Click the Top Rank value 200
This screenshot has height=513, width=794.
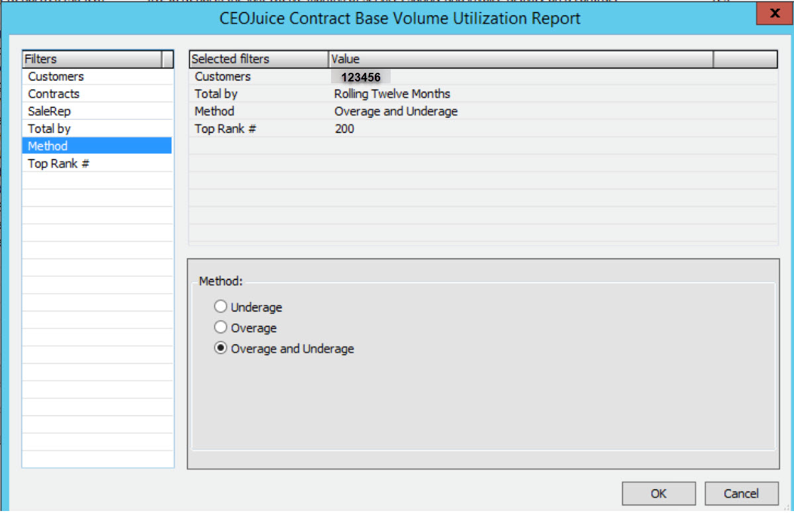[344, 128]
